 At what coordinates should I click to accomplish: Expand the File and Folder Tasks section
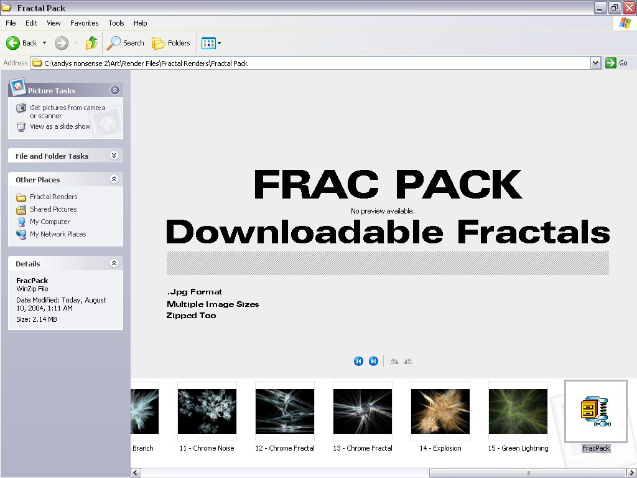tap(114, 156)
